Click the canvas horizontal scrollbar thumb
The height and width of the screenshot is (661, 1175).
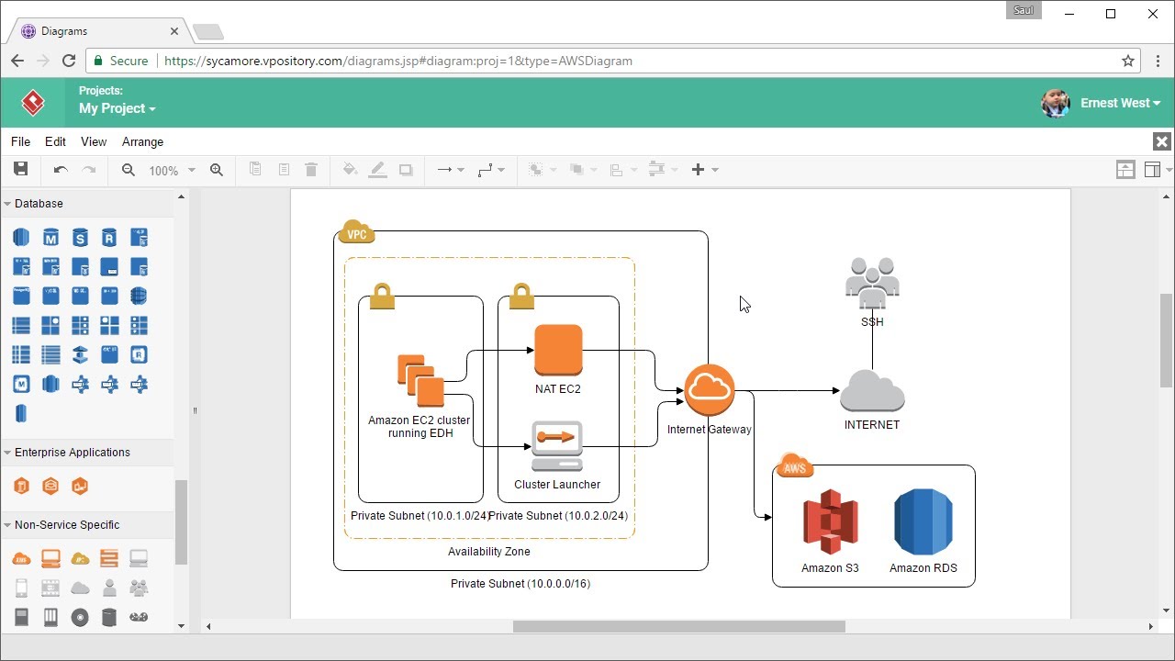click(678, 626)
